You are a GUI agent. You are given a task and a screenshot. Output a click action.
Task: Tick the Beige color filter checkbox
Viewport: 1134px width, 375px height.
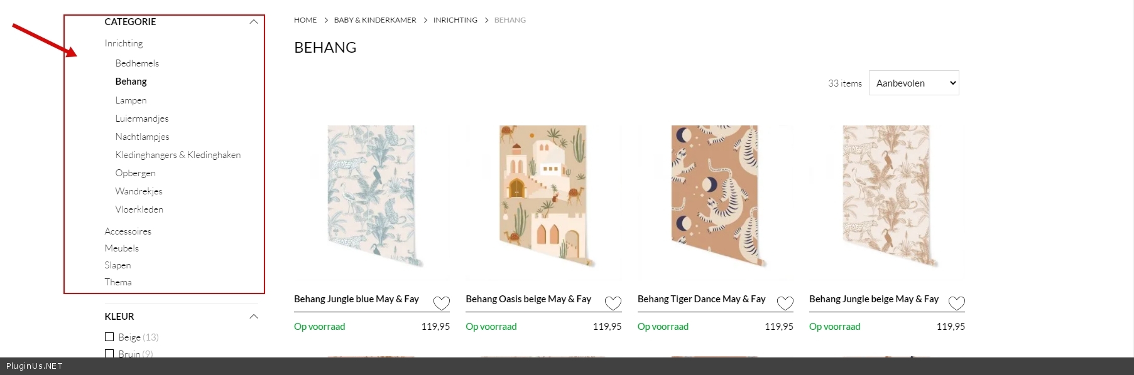[109, 337]
